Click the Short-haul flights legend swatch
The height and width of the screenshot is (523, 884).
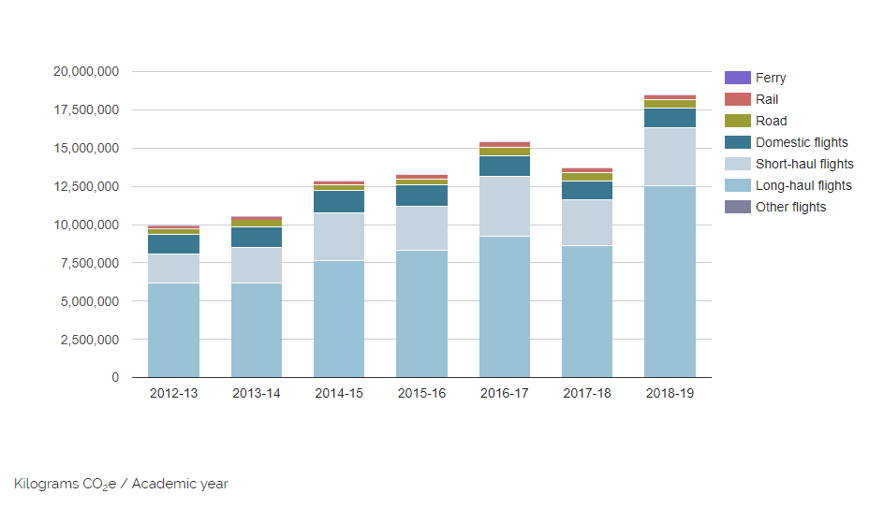coord(737,164)
